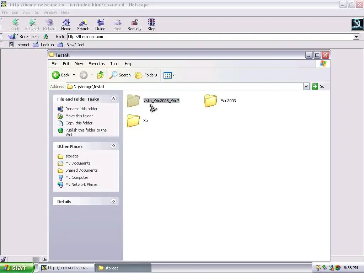364x273 pixels.
Task: Click Rename this folder link
Action: [x=81, y=109]
